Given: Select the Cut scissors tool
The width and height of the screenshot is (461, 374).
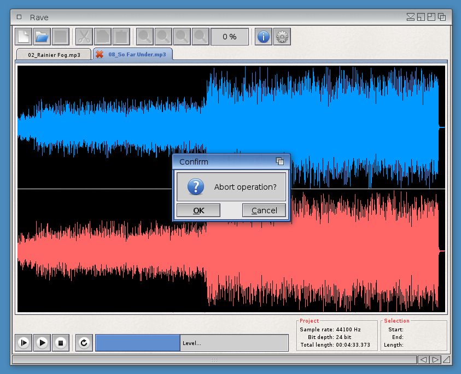Looking at the screenshot, I should coord(84,37).
